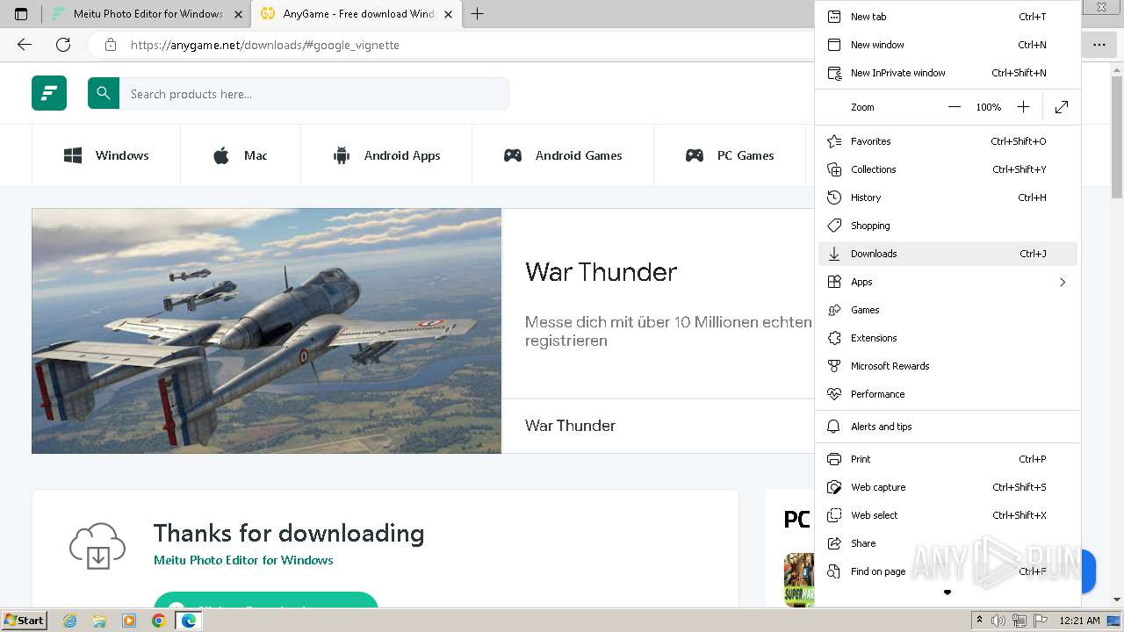
Task: Select New window menu entry
Action: (x=947, y=45)
